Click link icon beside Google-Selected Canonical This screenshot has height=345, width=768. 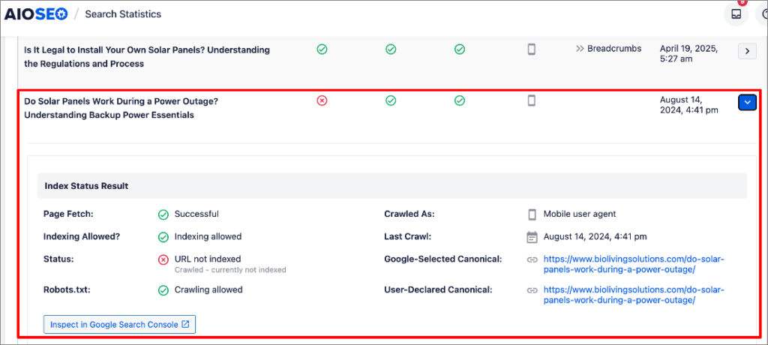[532, 259]
